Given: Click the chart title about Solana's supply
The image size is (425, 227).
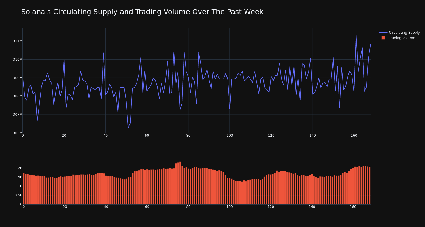Looking at the screenshot, I should coord(142,12).
